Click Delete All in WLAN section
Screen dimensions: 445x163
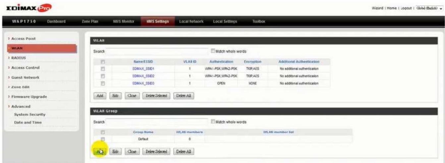coord(184,96)
